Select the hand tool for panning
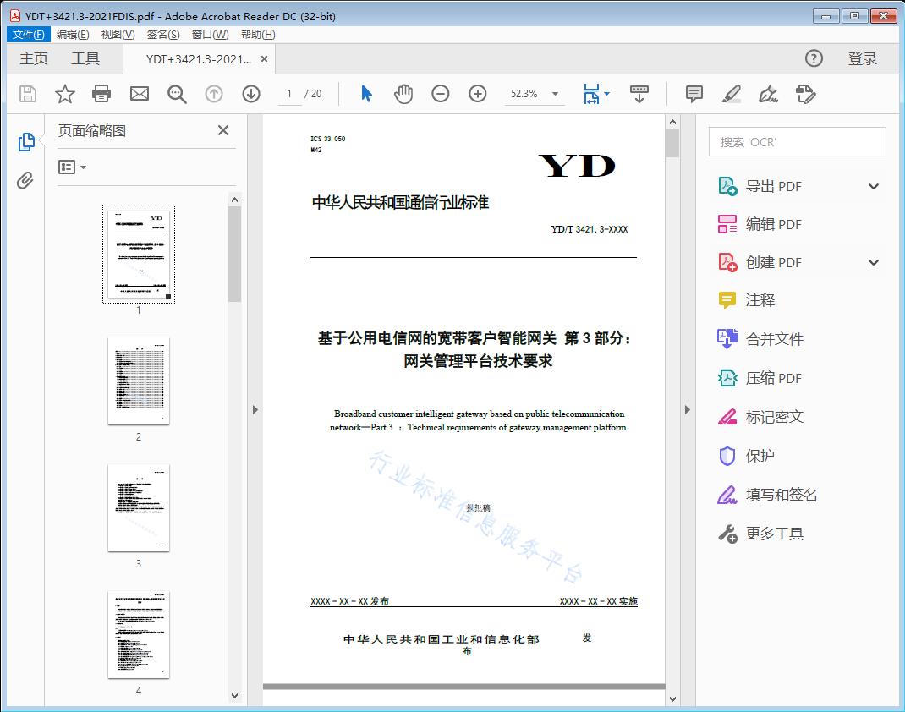This screenshot has height=712, width=905. pyautogui.click(x=403, y=93)
